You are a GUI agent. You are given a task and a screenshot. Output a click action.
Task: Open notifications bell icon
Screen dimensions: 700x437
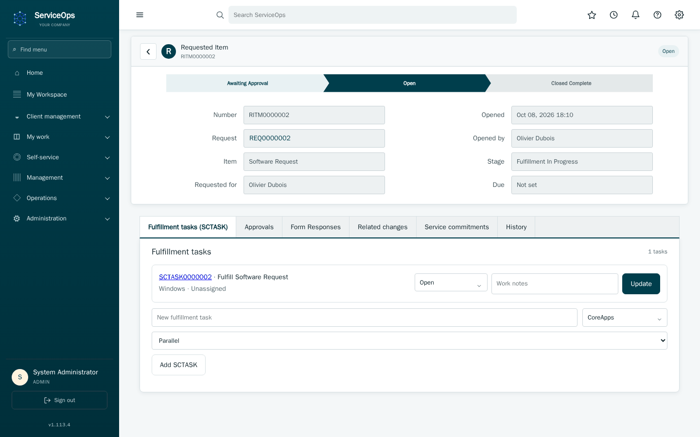click(x=635, y=15)
